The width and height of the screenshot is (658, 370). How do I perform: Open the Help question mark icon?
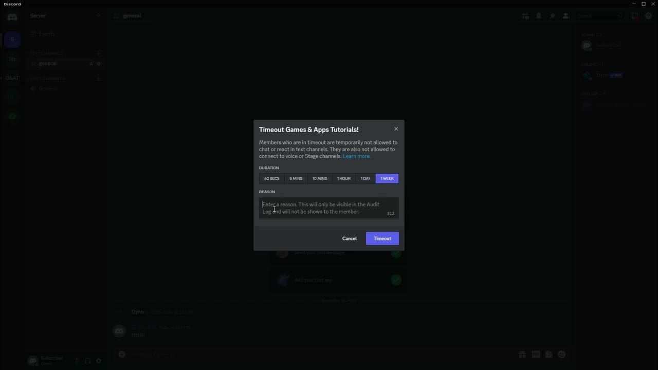click(x=648, y=16)
